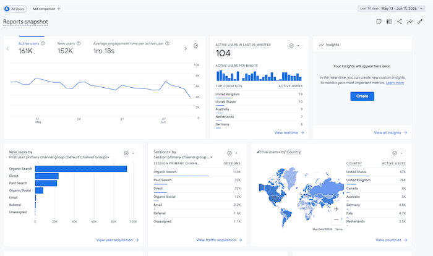Click check status icon on Country card
Screen dimensions: 433x256
[x=395, y=153]
